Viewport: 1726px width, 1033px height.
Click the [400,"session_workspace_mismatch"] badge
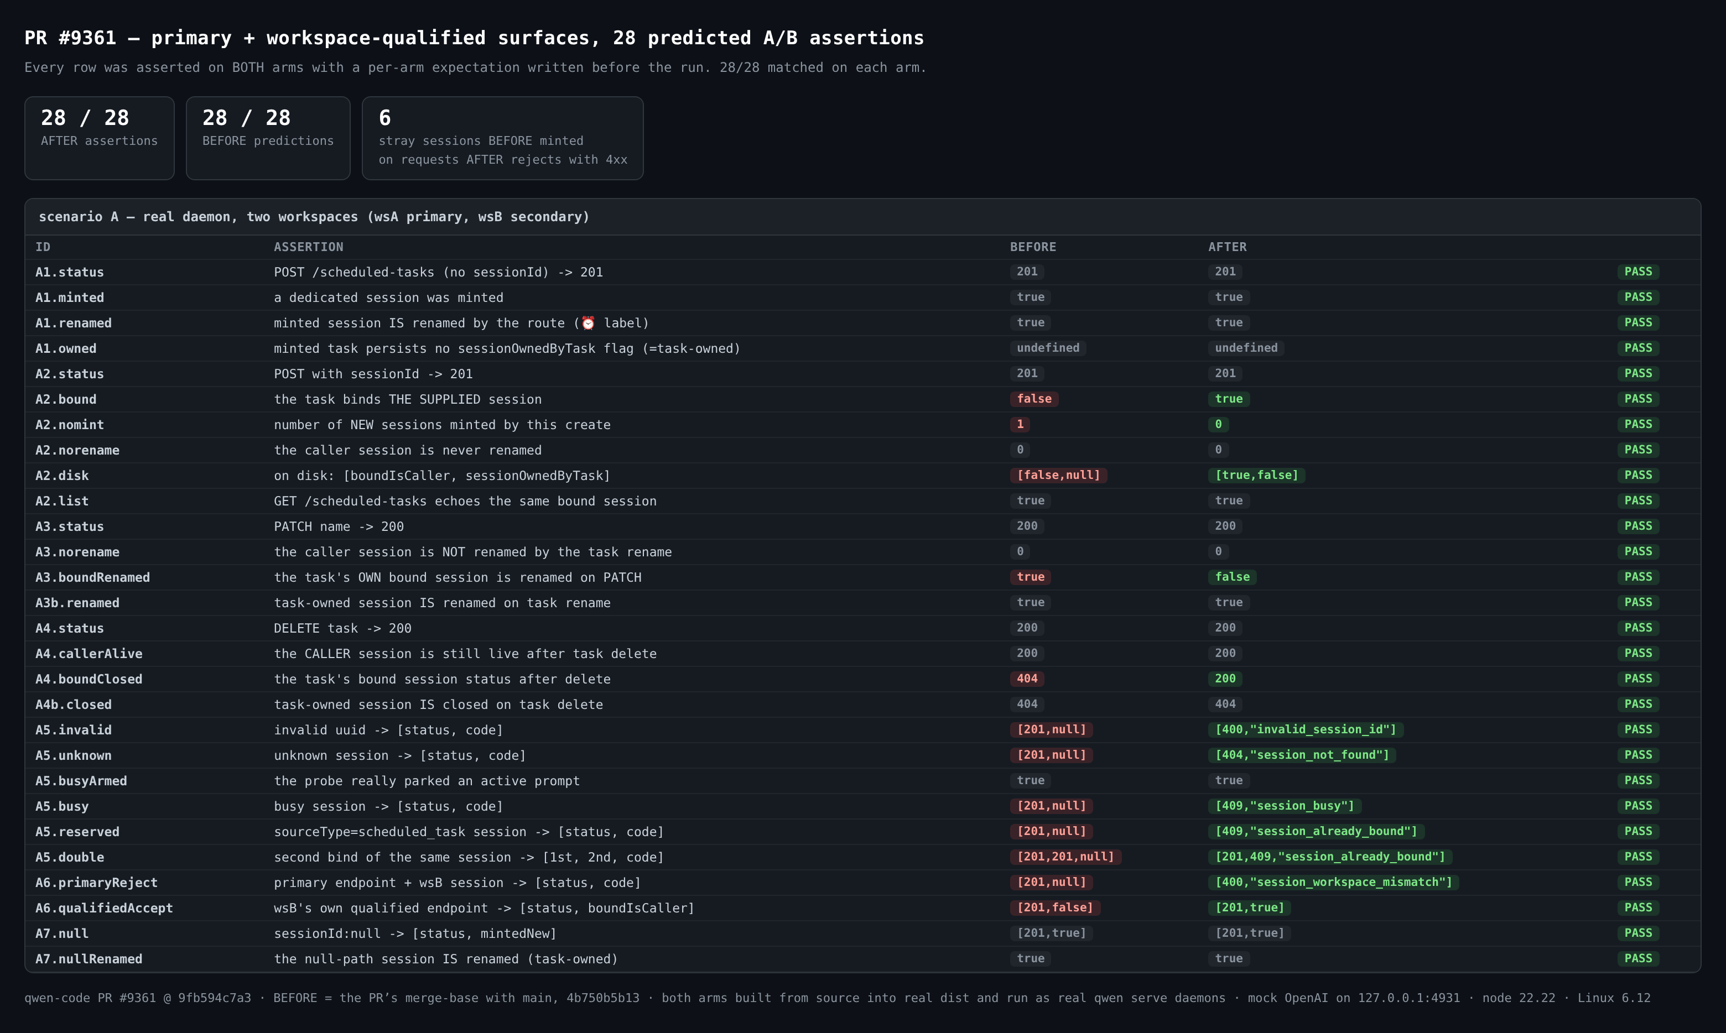point(1333,882)
